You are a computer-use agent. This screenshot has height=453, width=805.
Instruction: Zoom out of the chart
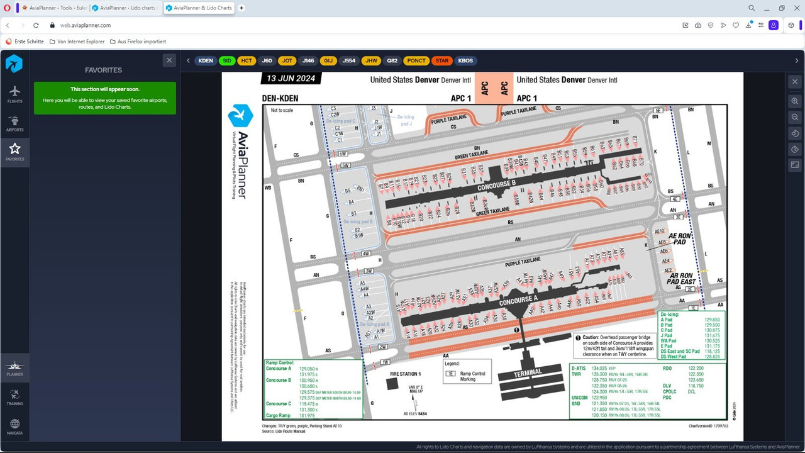[795, 117]
